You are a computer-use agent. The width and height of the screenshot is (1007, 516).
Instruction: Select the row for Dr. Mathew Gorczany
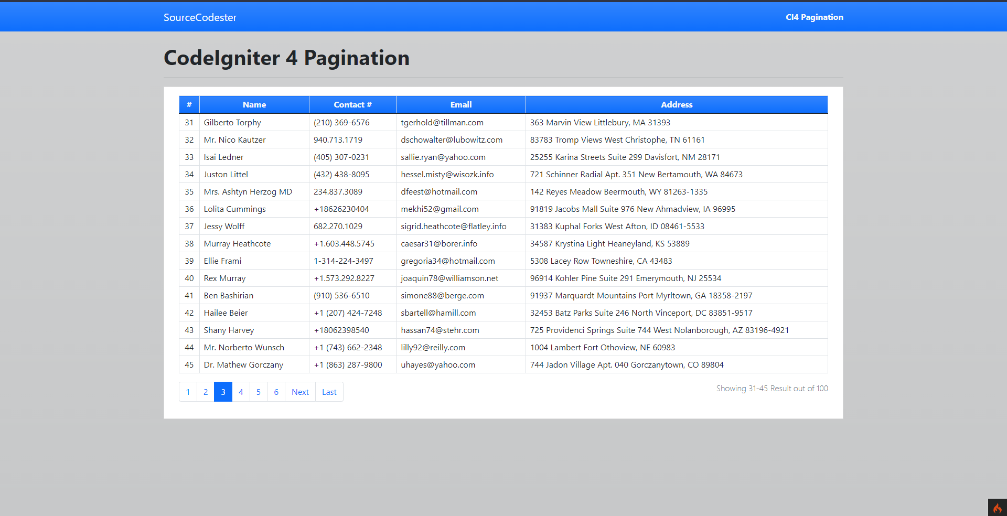(x=243, y=364)
